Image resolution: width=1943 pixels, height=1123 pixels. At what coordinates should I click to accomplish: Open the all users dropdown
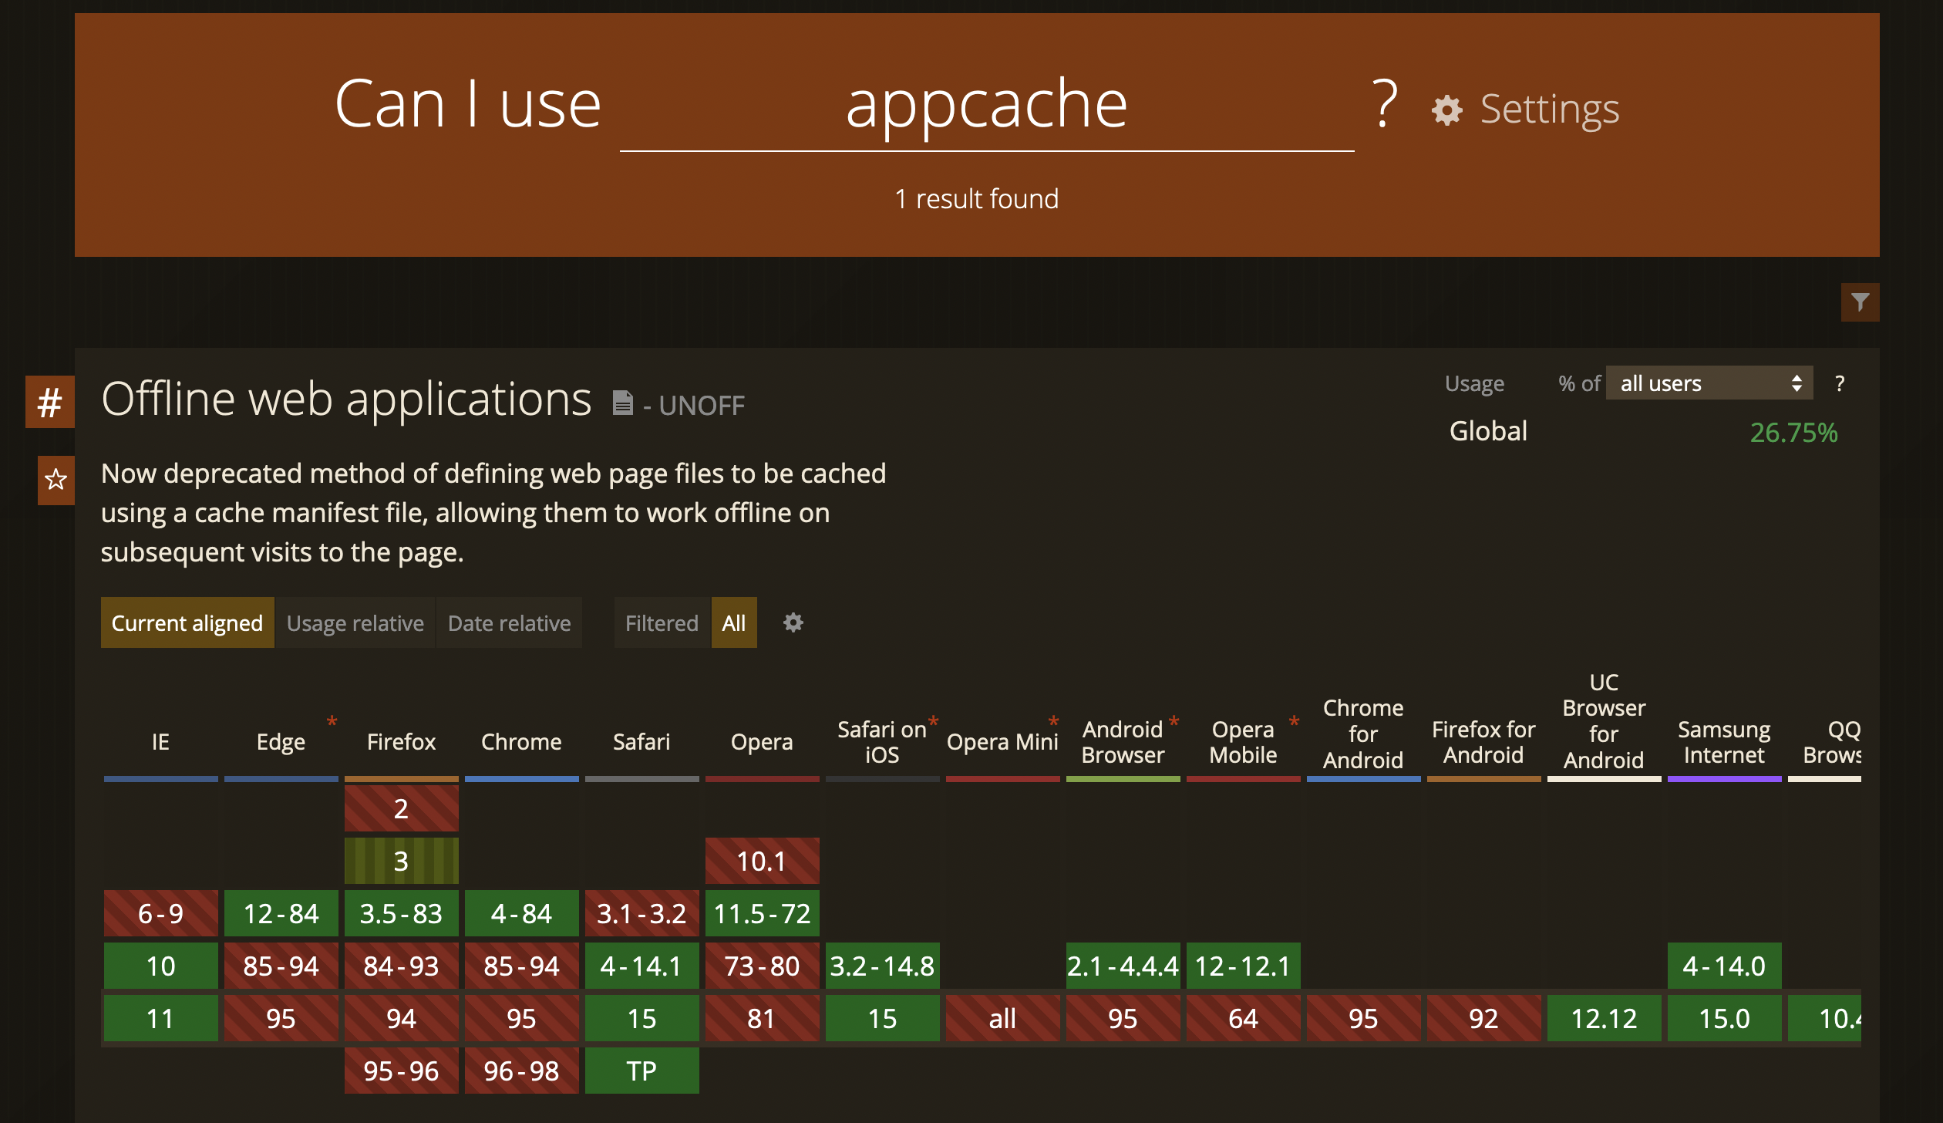point(1709,383)
